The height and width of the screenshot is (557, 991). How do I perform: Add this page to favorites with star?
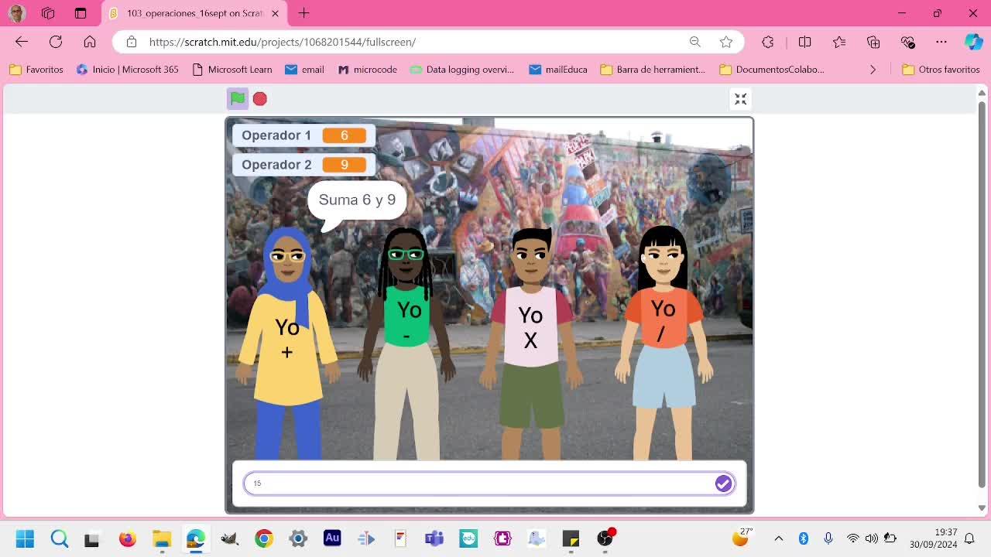[726, 42]
